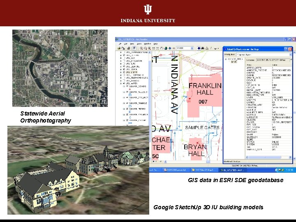Uncheck the SUB.WTR_FIRE_HYDR sublayer checkbox

[127, 97]
